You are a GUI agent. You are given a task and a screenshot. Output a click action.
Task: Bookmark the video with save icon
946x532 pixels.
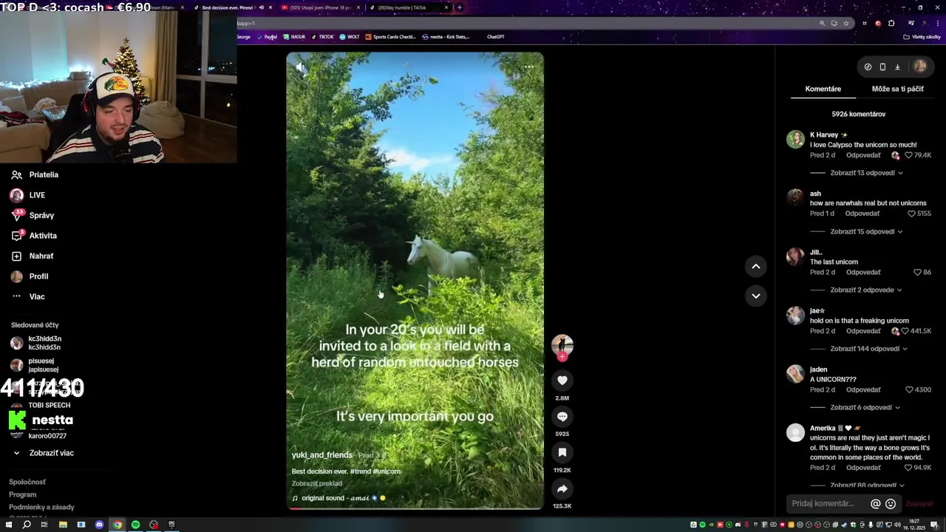point(562,452)
